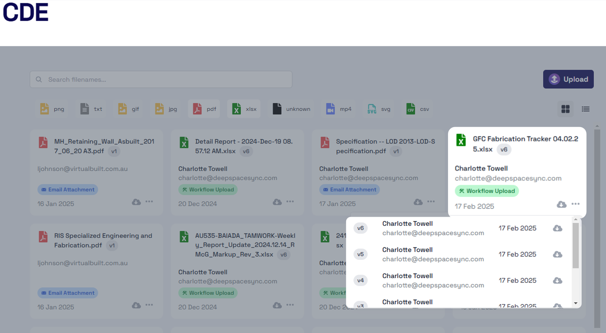Open more options for MH_Retaining_Wall_Asbuilt PDF
The width and height of the screenshot is (606, 333).
tap(149, 202)
